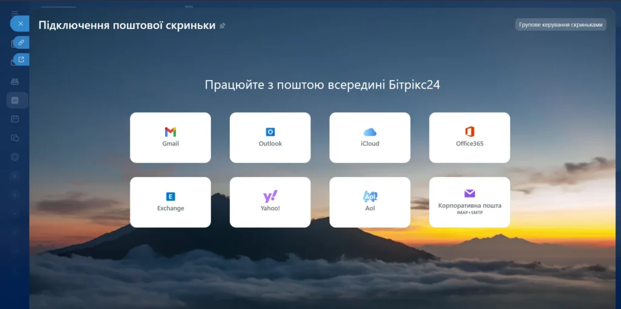
Task: Open tasks checkmark sidebar icon
Action: point(15,101)
